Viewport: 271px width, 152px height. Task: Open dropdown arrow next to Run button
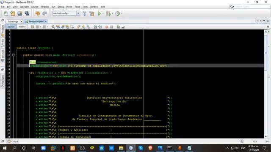[103, 13]
